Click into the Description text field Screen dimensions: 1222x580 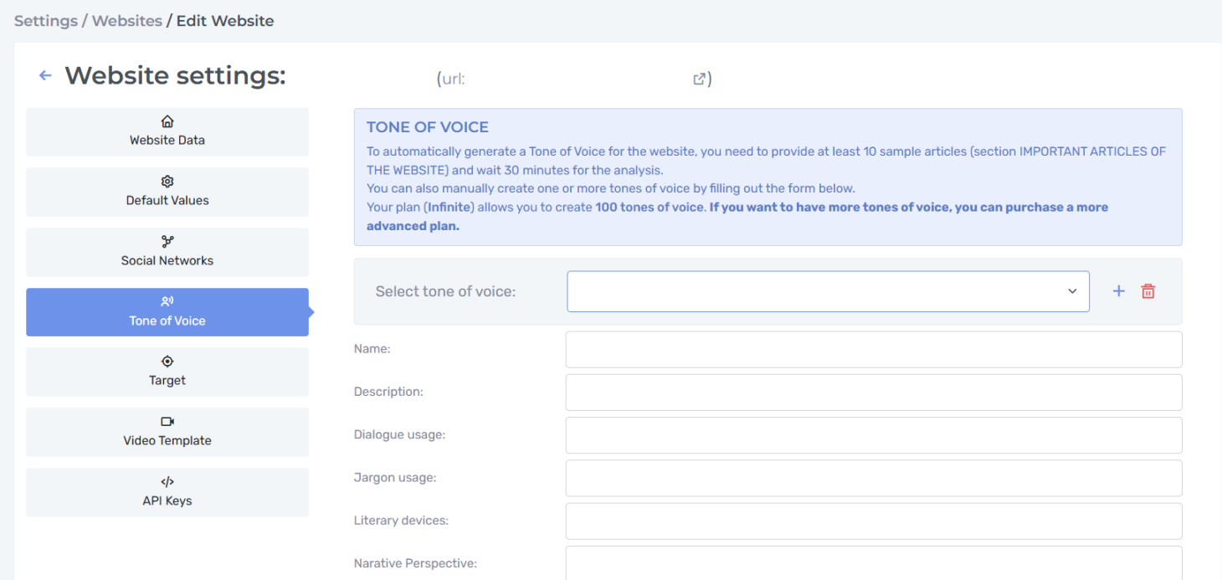coord(874,393)
